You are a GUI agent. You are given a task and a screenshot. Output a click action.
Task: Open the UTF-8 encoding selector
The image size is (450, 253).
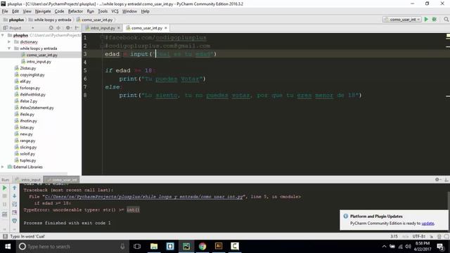[419, 236]
